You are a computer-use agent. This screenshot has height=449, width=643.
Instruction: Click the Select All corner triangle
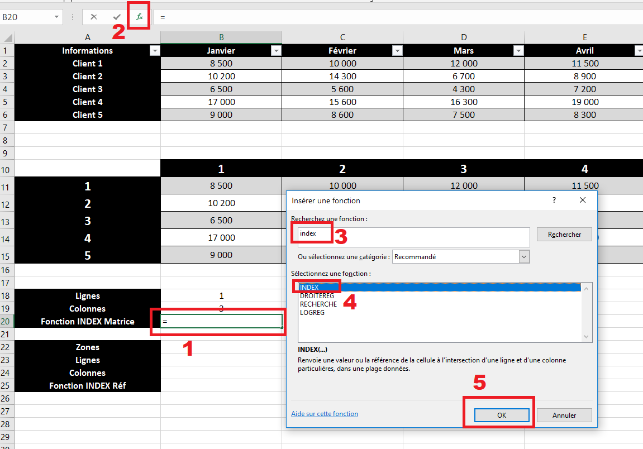[x=8, y=38]
